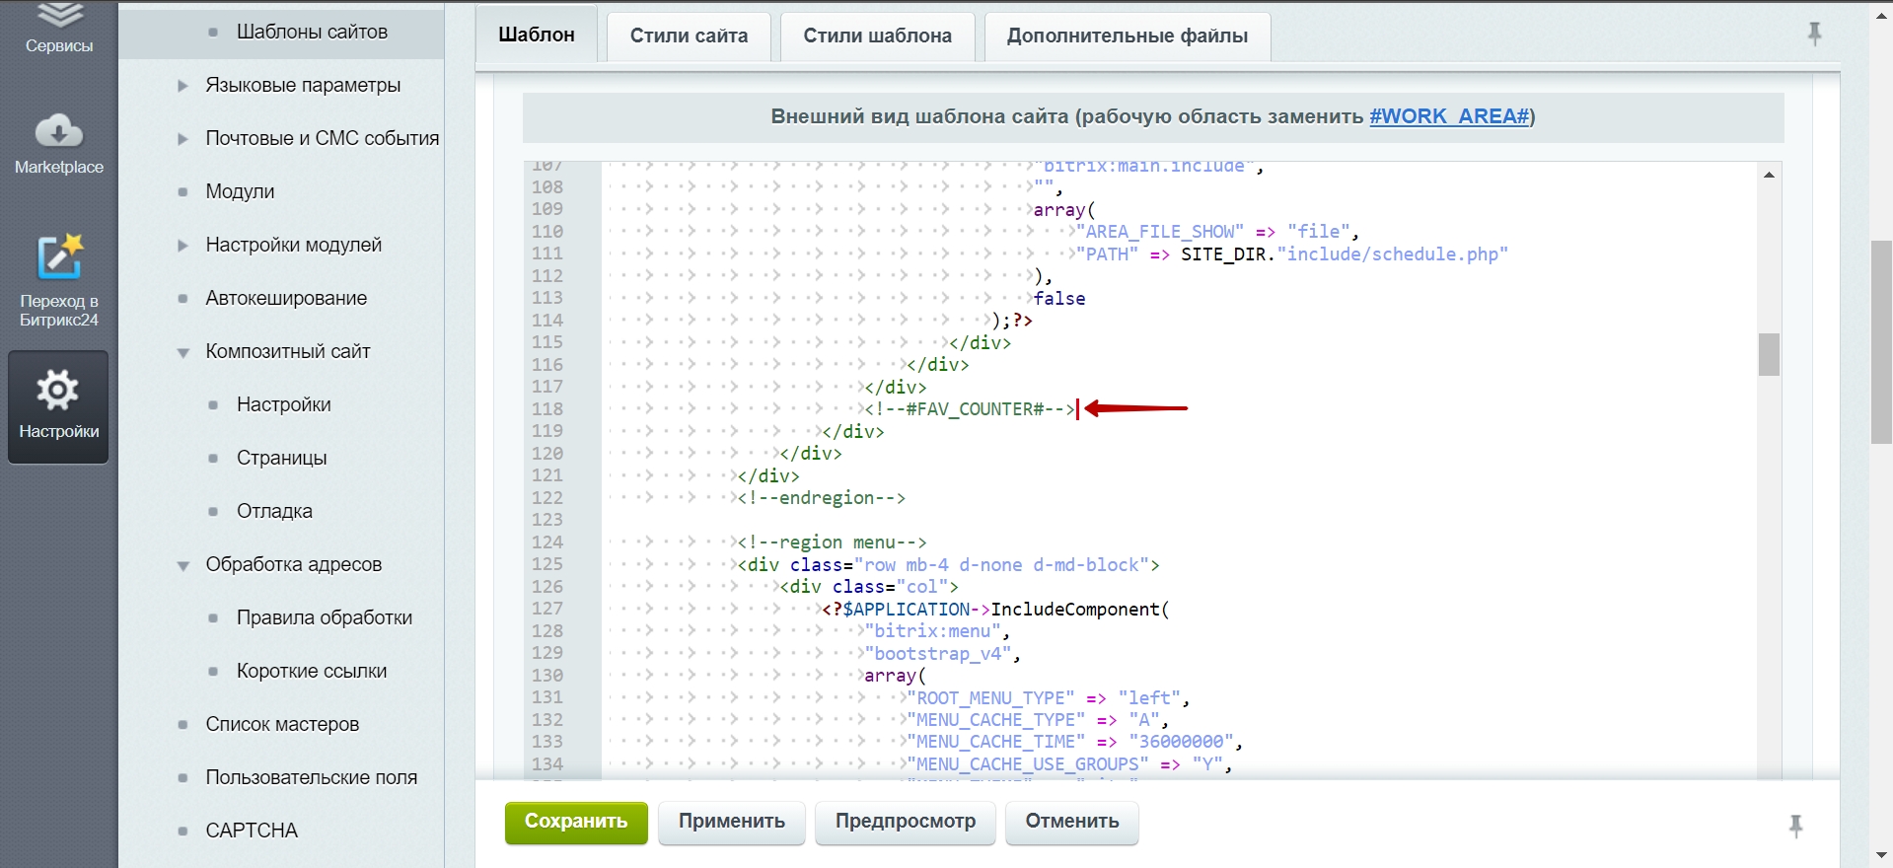Viewport: 1893px width, 868px height.
Task: Select the Настройки gear icon
Action: (x=58, y=392)
